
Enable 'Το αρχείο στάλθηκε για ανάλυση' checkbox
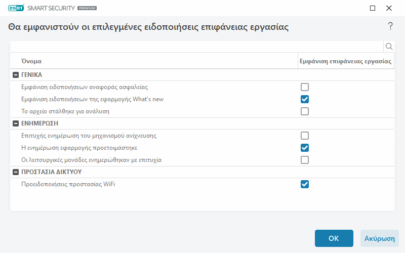point(305,111)
